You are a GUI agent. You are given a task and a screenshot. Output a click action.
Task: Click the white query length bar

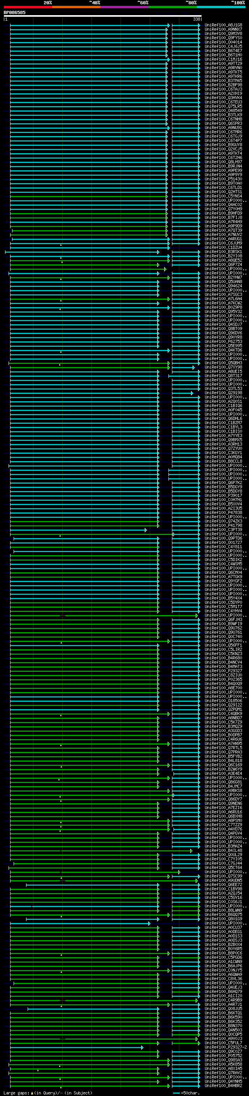103,16
